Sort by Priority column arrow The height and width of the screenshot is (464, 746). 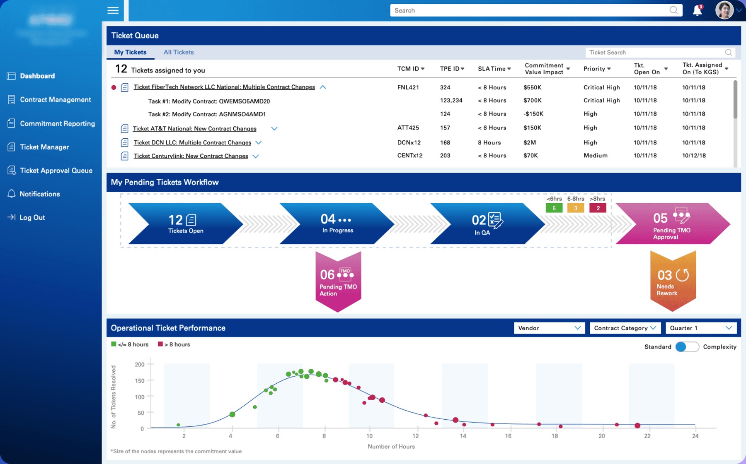(609, 69)
